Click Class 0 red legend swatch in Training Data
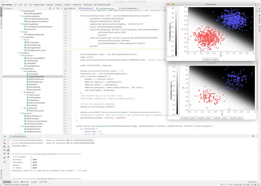Image resolution: width=261 pixels, height=186 pixels. [x=204, y=59]
